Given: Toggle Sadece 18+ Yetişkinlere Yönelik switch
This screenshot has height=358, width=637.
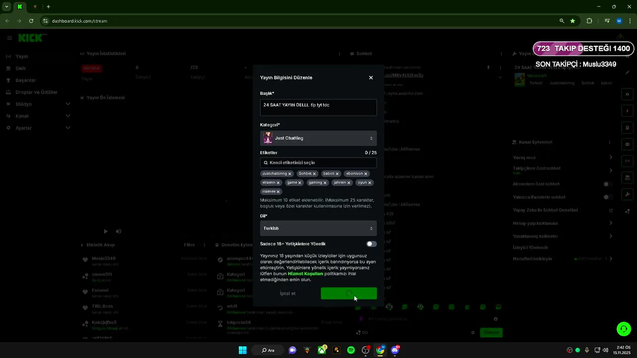Looking at the screenshot, I should click(x=371, y=244).
